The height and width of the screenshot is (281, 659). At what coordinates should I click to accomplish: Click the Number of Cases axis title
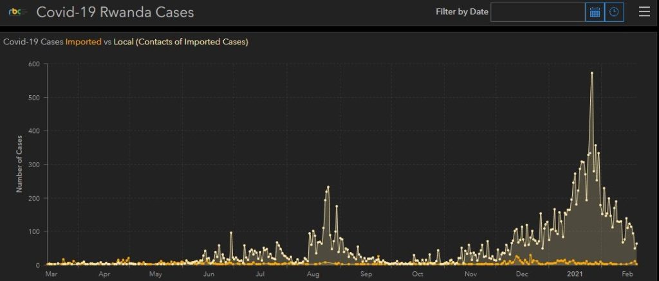tap(19, 164)
